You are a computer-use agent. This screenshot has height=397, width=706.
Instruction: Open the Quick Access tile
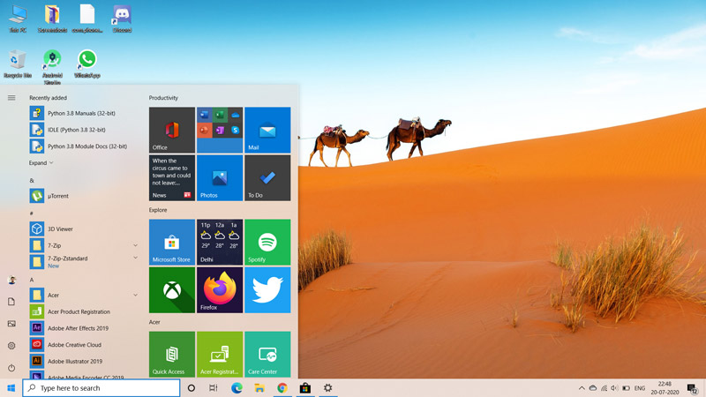(x=172, y=355)
